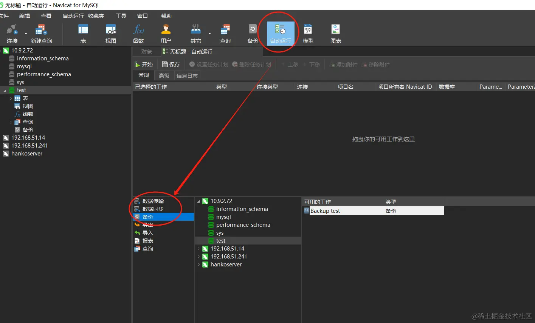This screenshot has height=323, width=535.
Task: Open the 视图 views toolbar icon
Action: [110, 34]
